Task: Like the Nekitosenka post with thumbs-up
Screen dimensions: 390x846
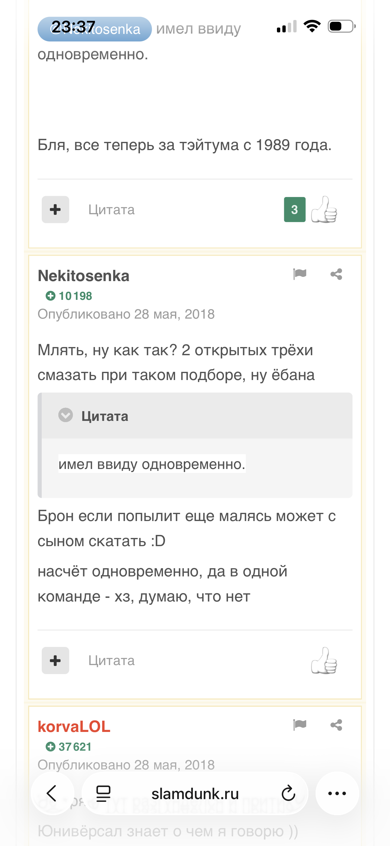Action: [x=324, y=661]
